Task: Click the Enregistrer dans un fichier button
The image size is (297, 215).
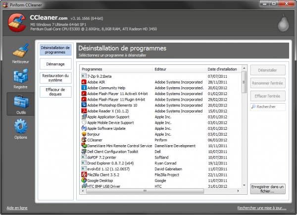Action: point(268,189)
